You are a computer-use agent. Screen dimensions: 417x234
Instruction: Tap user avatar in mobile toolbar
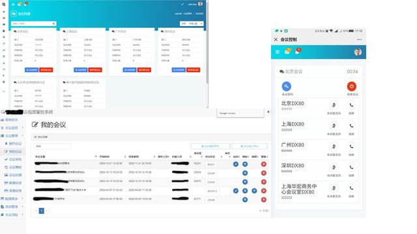pyautogui.click(x=358, y=52)
